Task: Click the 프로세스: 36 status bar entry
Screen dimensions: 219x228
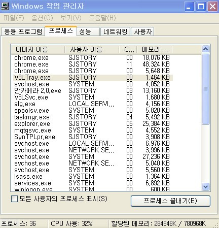Action: point(19,224)
